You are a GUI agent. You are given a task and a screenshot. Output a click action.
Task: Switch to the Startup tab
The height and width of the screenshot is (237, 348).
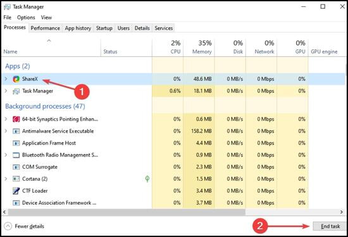[x=104, y=28]
